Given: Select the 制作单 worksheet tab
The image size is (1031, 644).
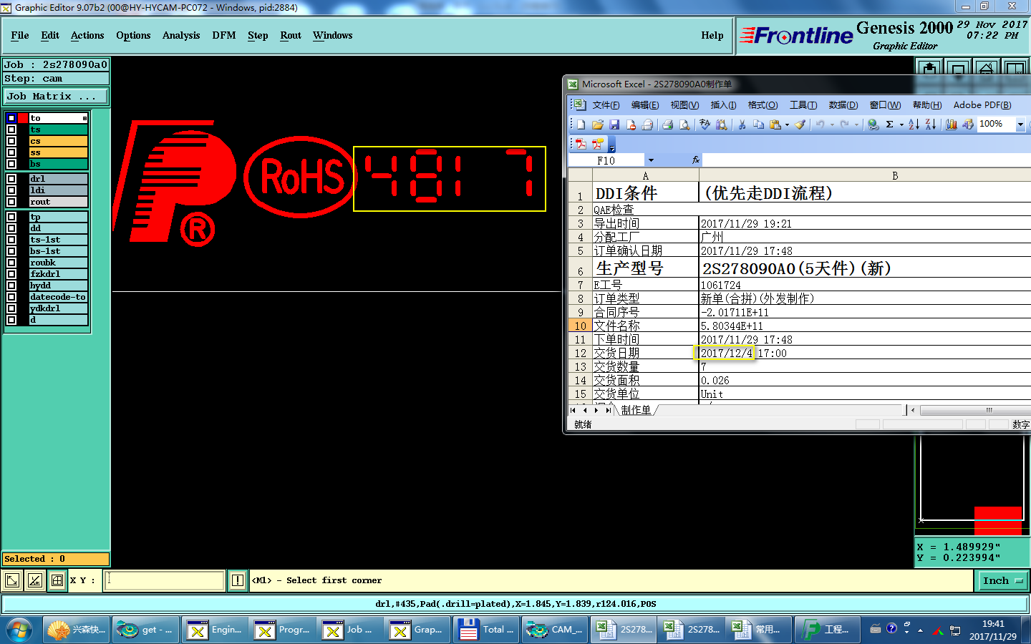Looking at the screenshot, I should [x=636, y=410].
